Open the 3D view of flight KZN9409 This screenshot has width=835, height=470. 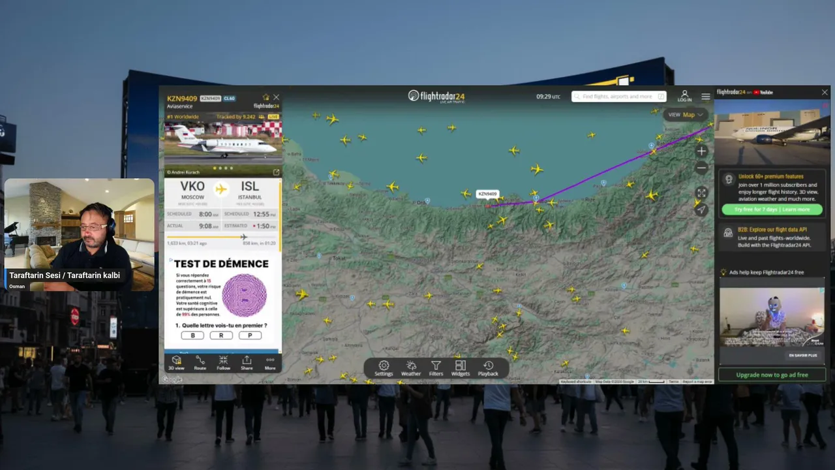pyautogui.click(x=176, y=363)
